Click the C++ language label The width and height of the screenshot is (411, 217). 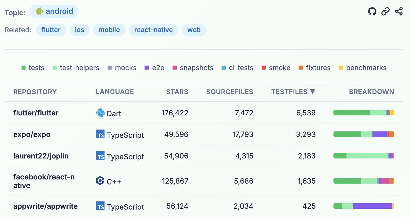click(114, 181)
